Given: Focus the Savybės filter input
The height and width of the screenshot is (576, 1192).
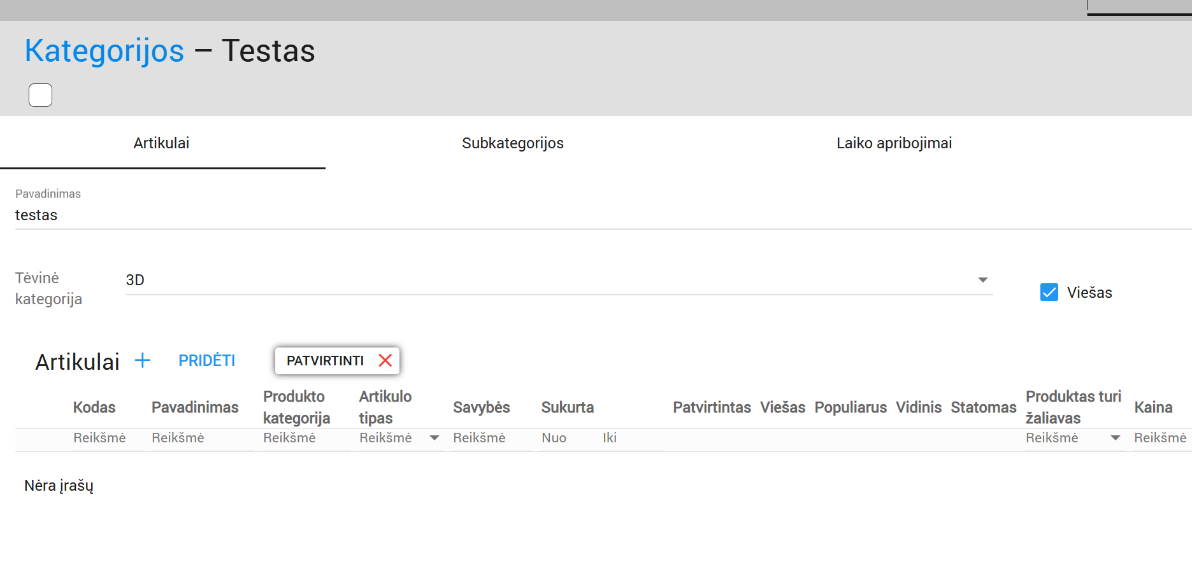Looking at the screenshot, I should tap(491, 438).
